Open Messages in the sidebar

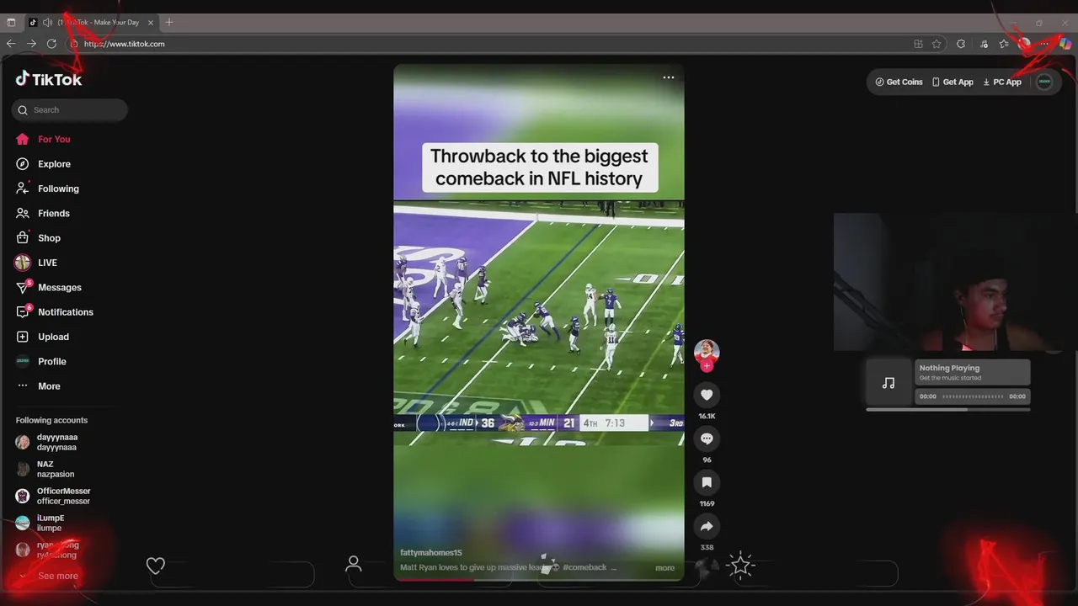[x=49, y=287]
